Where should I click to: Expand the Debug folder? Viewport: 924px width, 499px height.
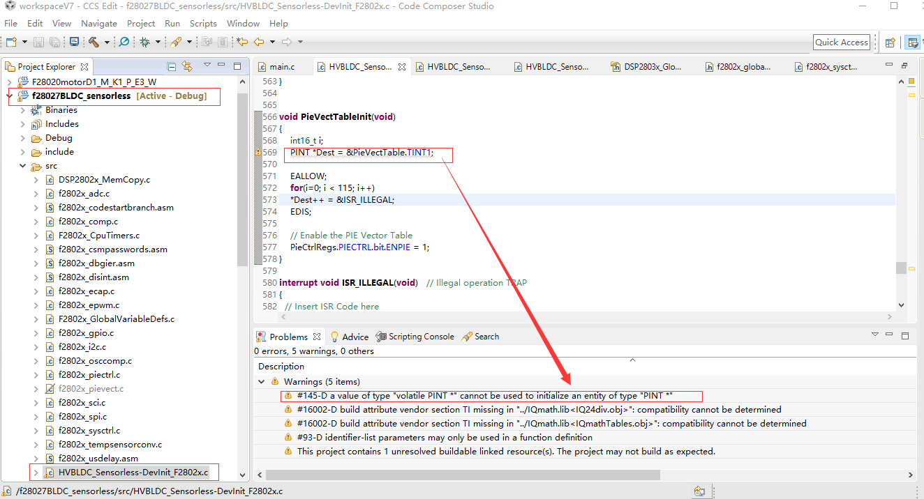point(22,138)
